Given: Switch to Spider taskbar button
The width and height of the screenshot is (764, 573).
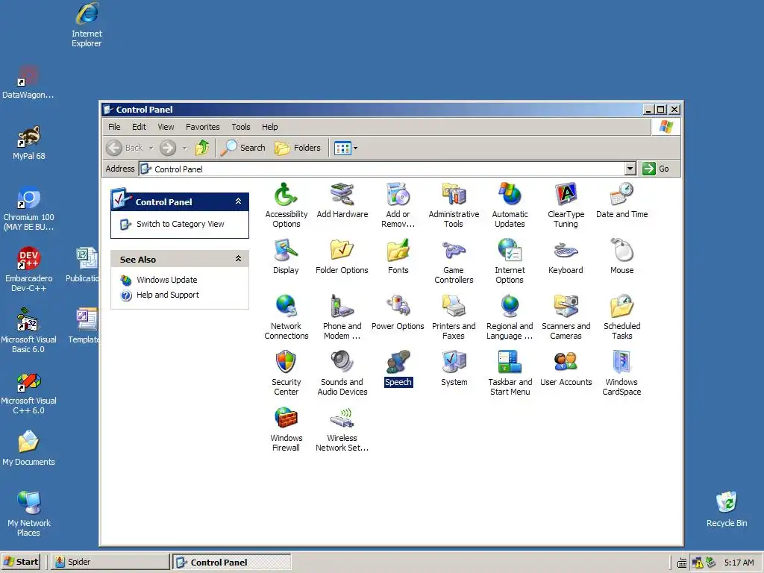Looking at the screenshot, I should [x=110, y=562].
